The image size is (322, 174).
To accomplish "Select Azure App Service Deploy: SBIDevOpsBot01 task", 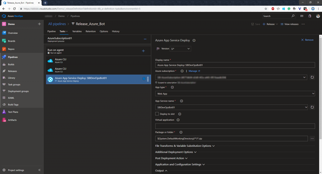I will click(x=98, y=79).
